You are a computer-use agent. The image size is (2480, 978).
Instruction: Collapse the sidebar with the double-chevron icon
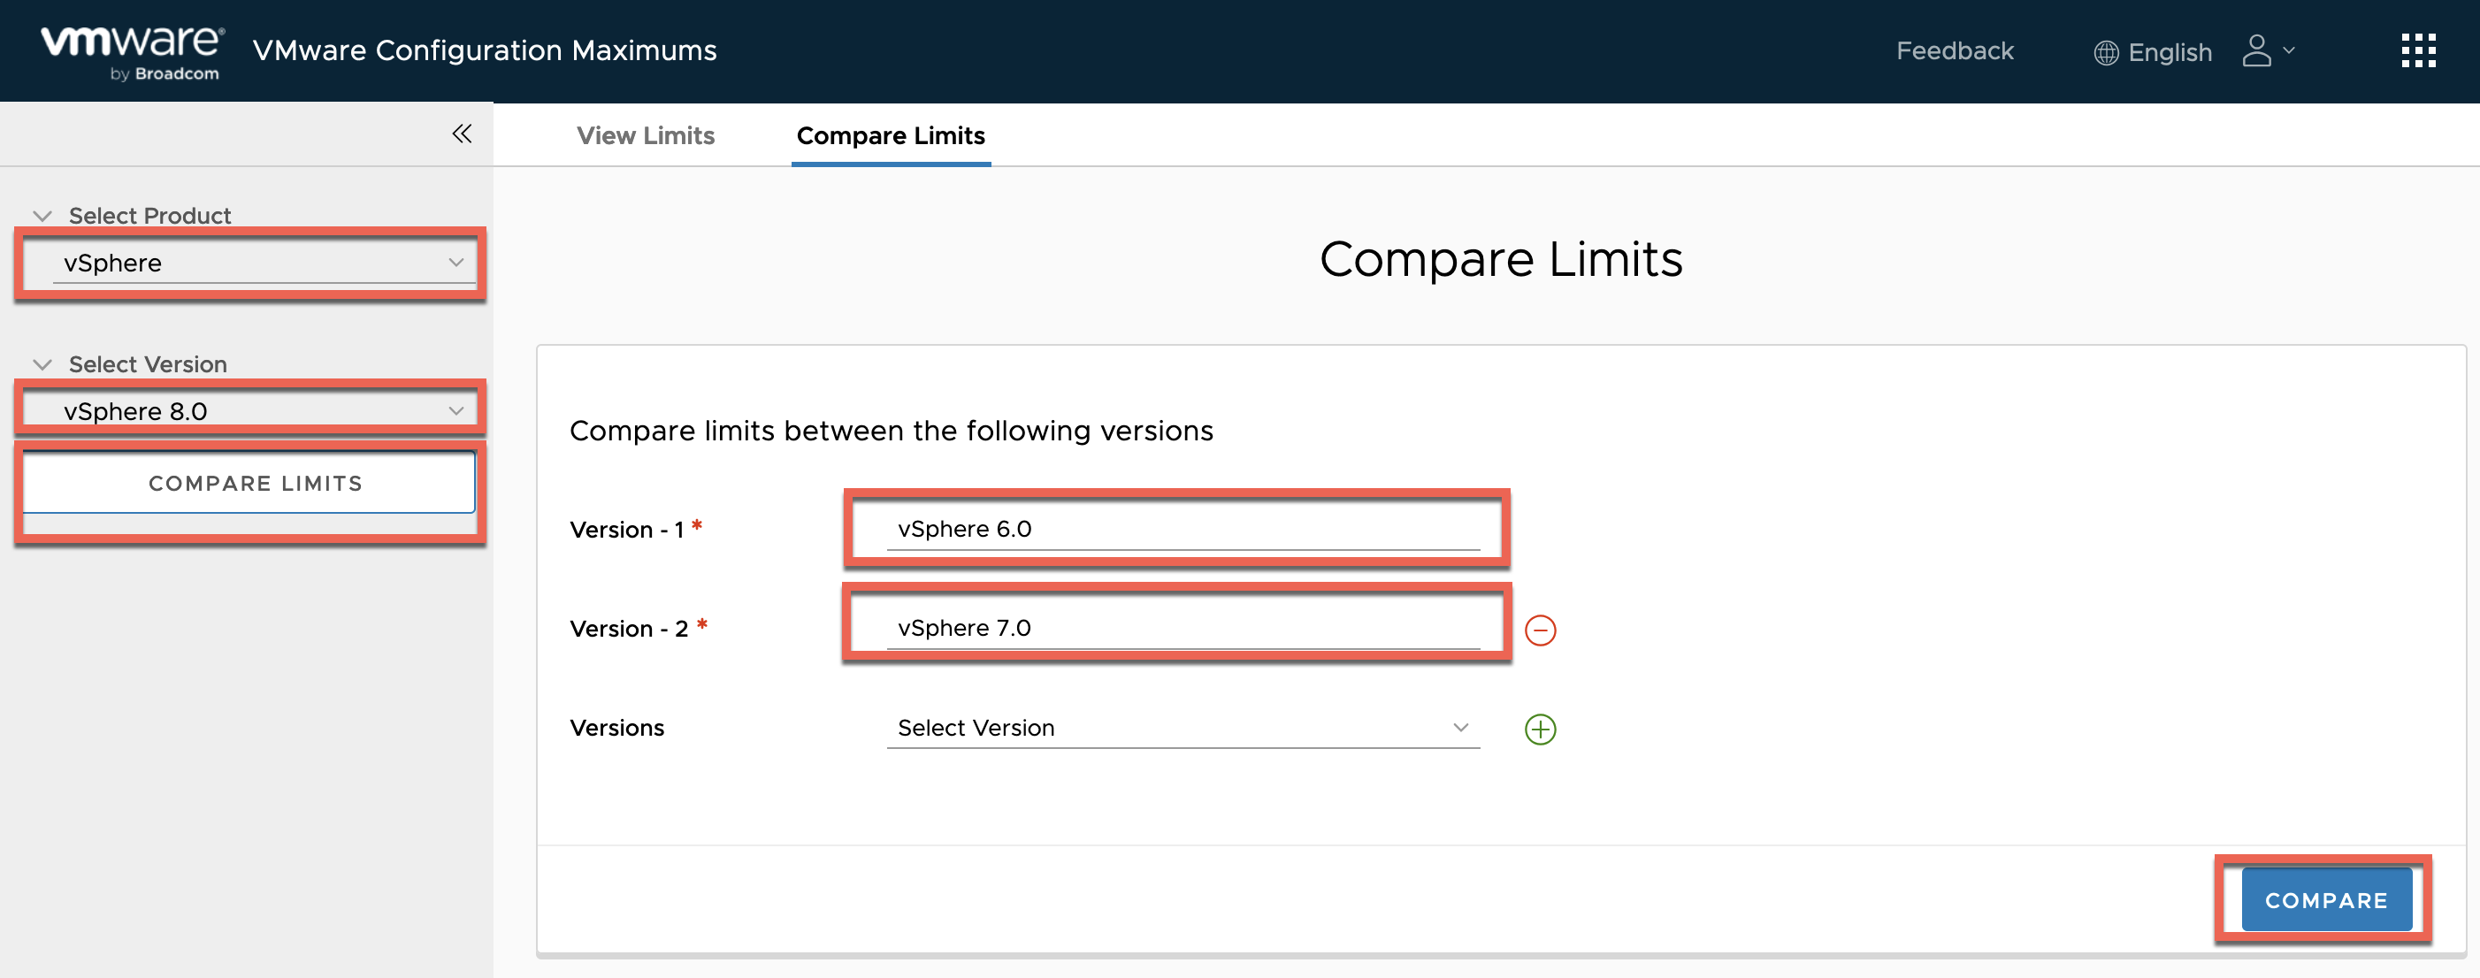(x=462, y=134)
